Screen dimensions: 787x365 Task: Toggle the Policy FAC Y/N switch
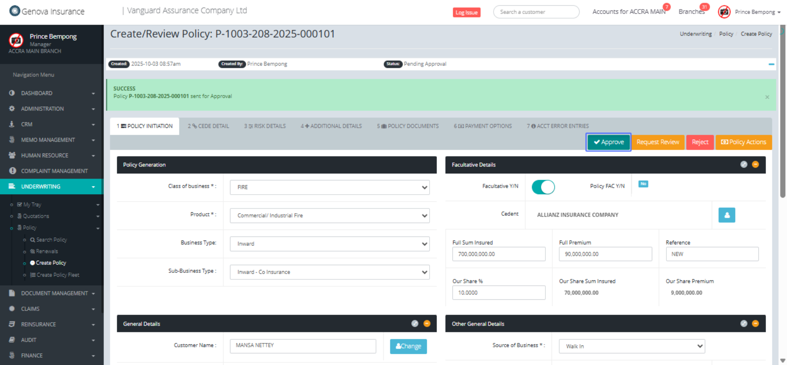[643, 184]
